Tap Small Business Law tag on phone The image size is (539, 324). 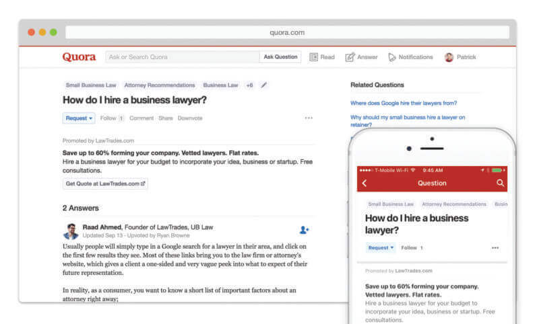tap(391, 204)
